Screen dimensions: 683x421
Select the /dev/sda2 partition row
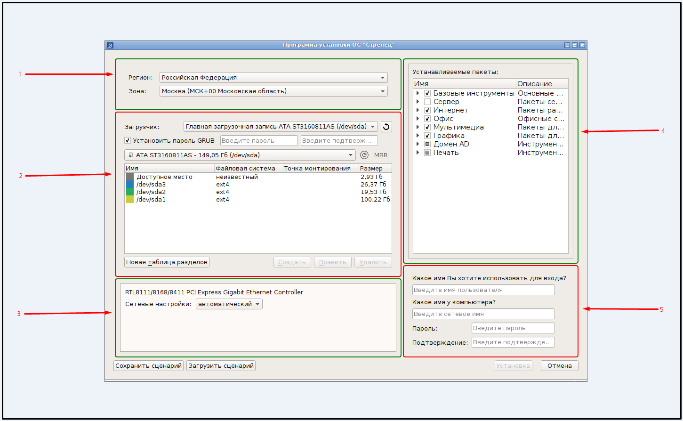(x=258, y=192)
